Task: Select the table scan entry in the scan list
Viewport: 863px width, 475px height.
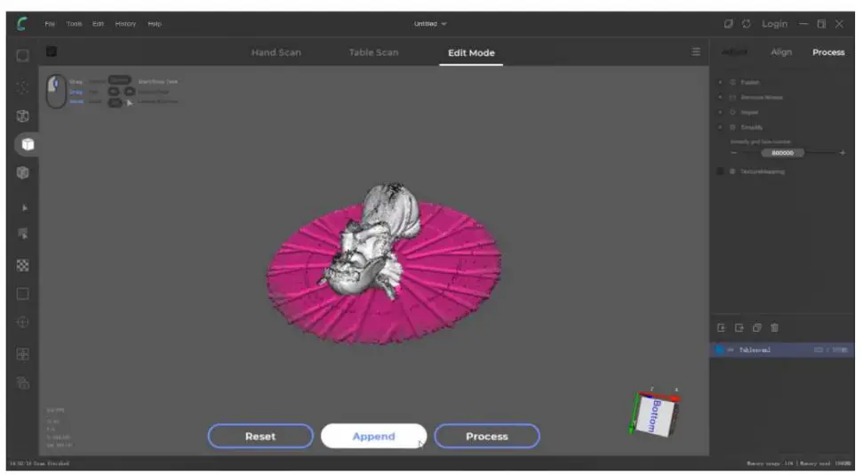Action: point(781,350)
